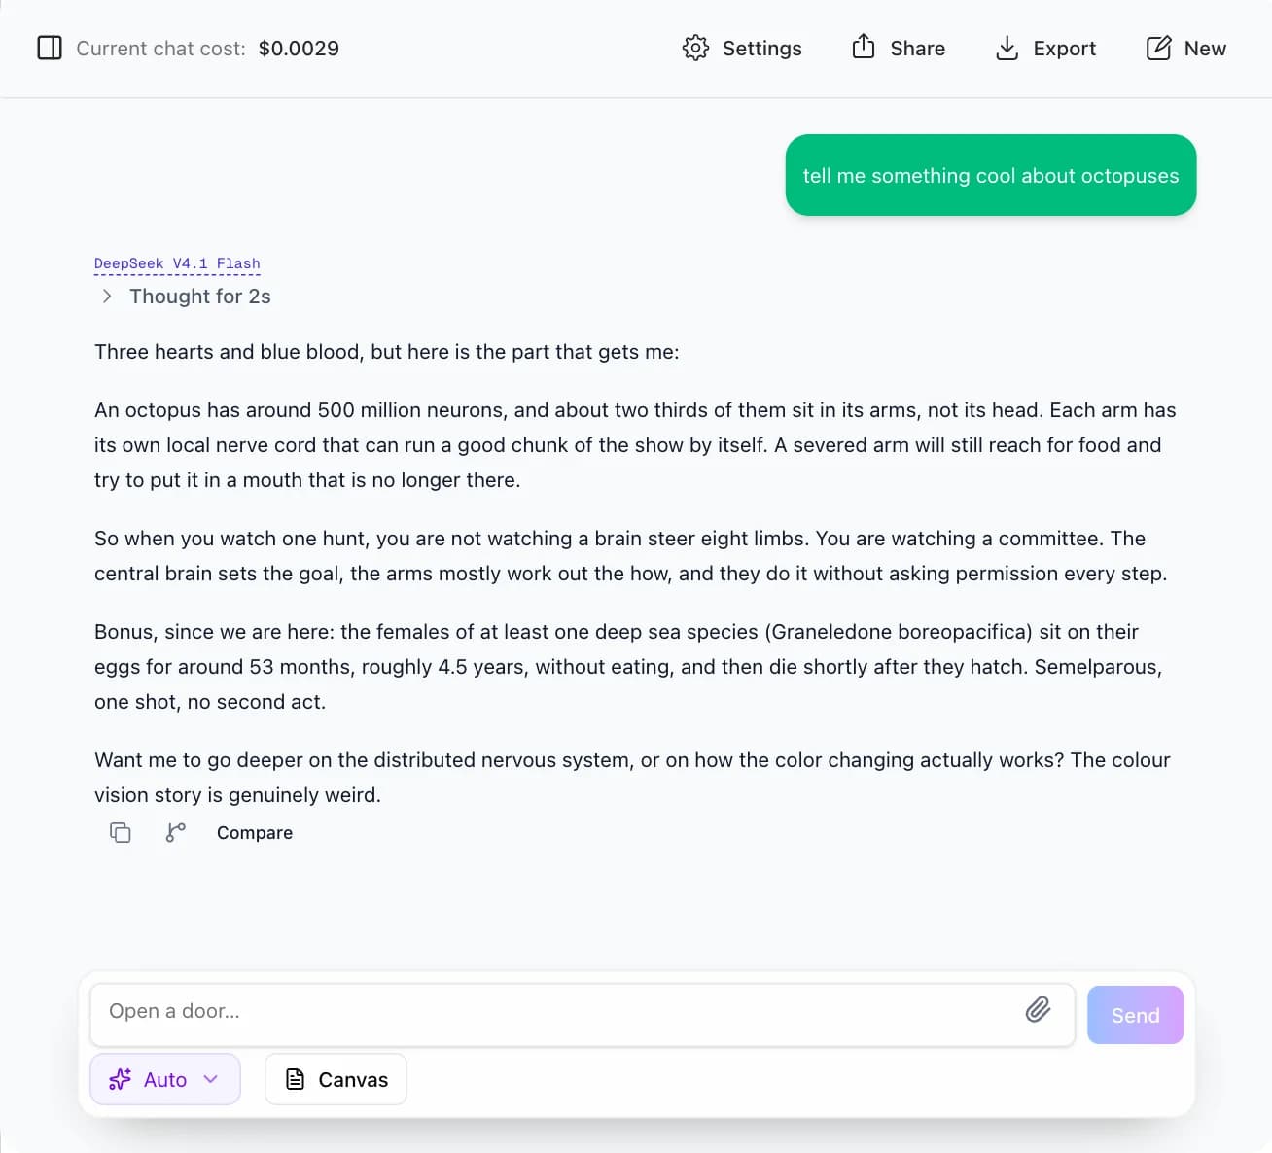Click the Export download icon

(x=1007, y=48)
